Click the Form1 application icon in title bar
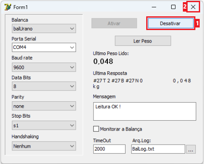The height and width of the screenshot is (164, 204). pos(8,7)
